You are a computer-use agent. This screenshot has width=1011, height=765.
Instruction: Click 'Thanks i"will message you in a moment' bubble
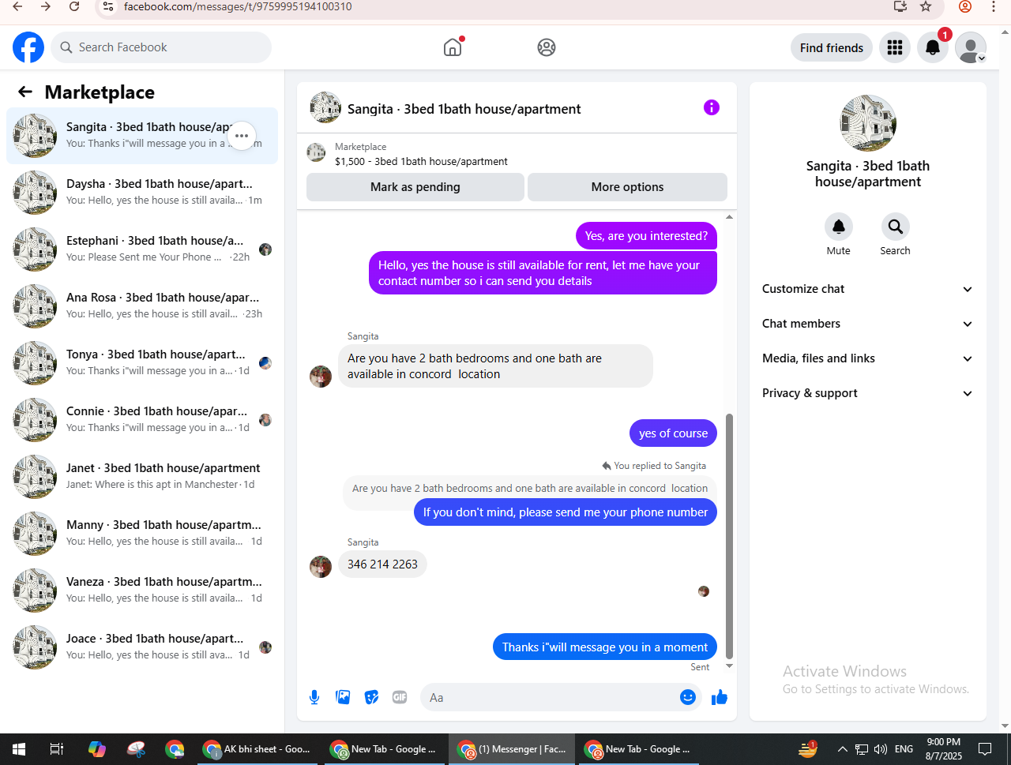click(x=605, y=647)
